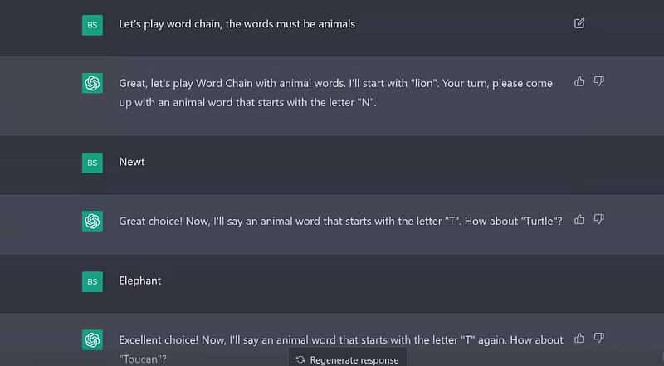The height and width of the screenshot is (366, 664).
Task: Click edit icon on first user message
Action: [x=579, y=23]
